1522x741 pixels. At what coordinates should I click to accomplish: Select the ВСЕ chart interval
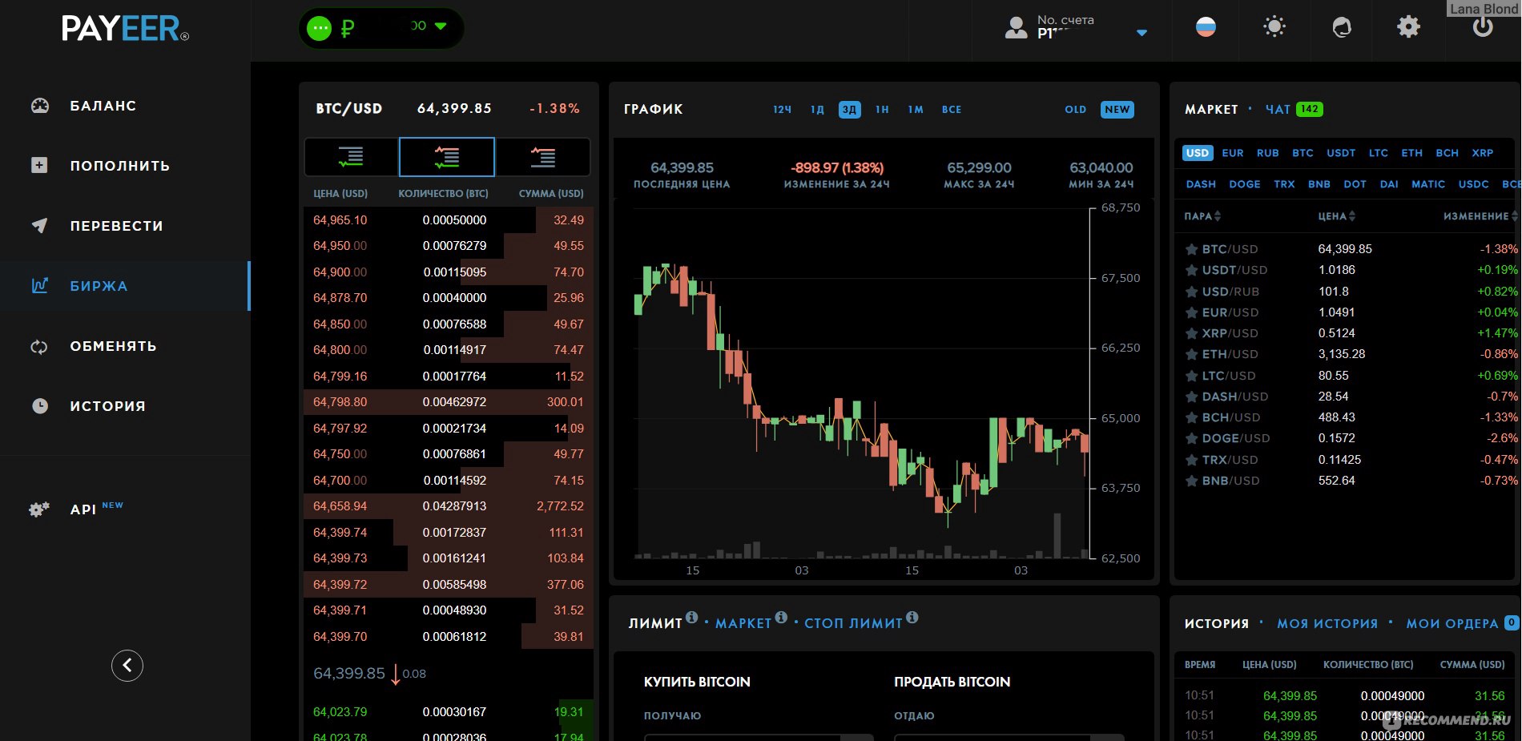[952, 110]
